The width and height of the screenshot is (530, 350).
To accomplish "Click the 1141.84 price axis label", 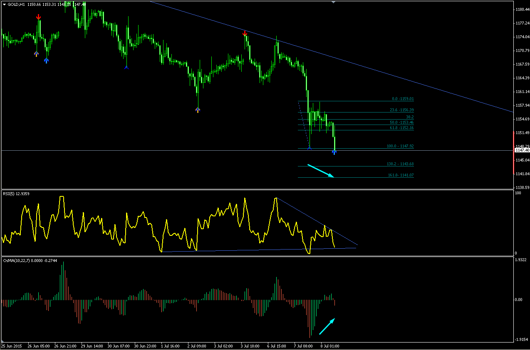I will tap(522, 174).
